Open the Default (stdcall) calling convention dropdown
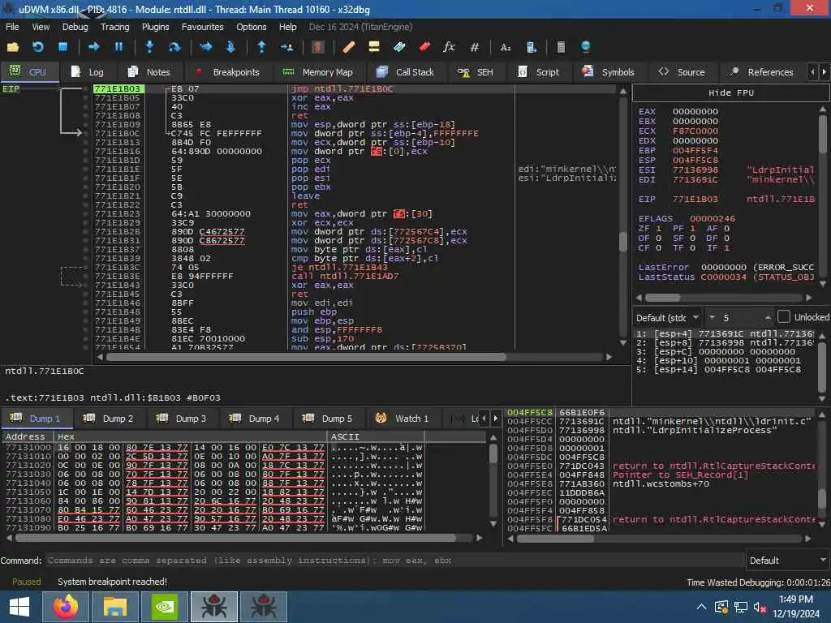831x623 pixels. (x=668, y=317)
